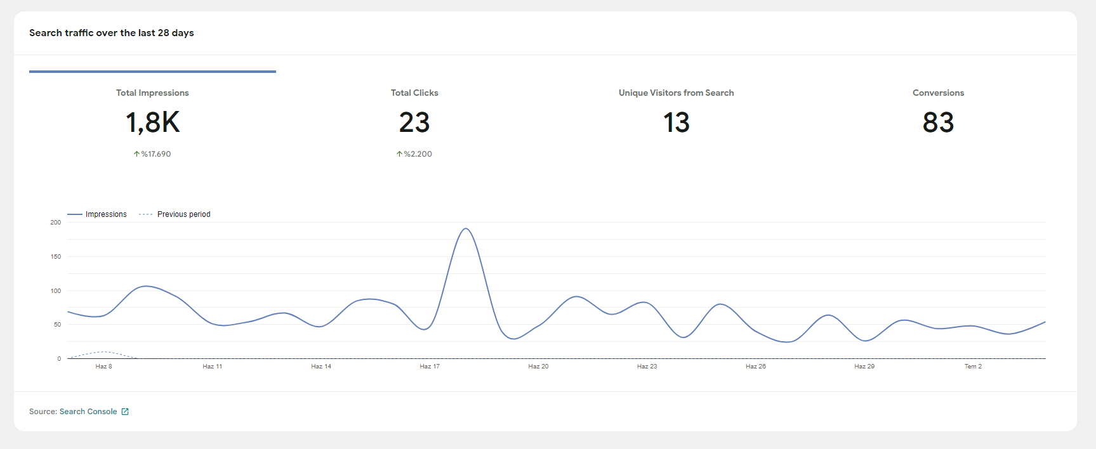The width and height of the screenshot is (1096, 449).
Task: Toggle the Previous period dashed legend marker
Action: coord(146,214)
